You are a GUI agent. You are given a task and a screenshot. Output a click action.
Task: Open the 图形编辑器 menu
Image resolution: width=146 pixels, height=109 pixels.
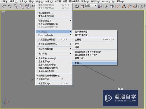pos(74,1)
